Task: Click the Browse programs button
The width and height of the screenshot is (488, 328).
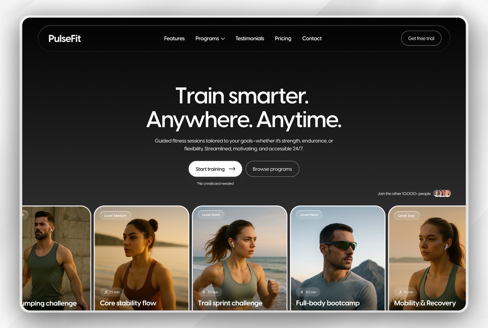Action: pyautogui.click(x=272, y=169)
